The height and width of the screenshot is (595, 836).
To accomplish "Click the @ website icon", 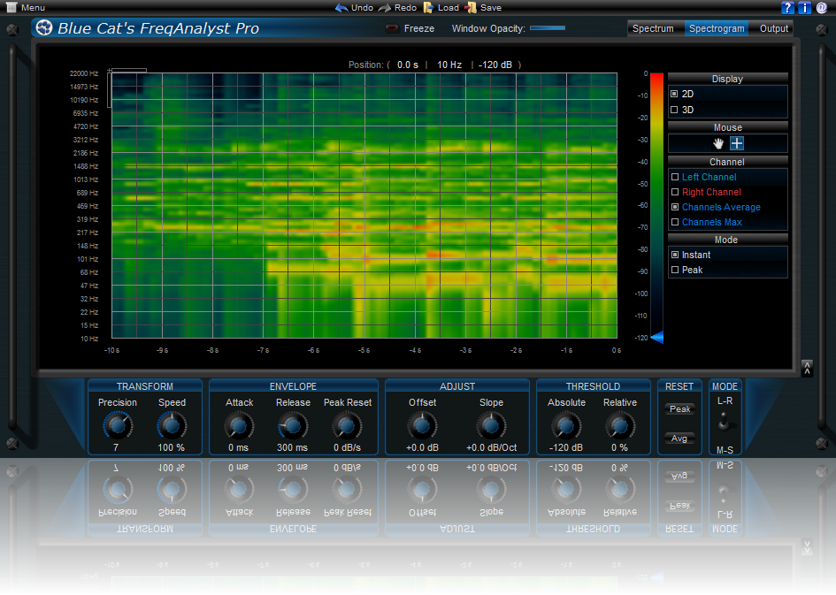I will (x=822, y=7).
